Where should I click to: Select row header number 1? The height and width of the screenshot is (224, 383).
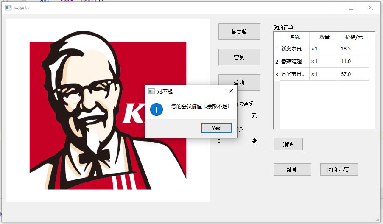point(277,49)
